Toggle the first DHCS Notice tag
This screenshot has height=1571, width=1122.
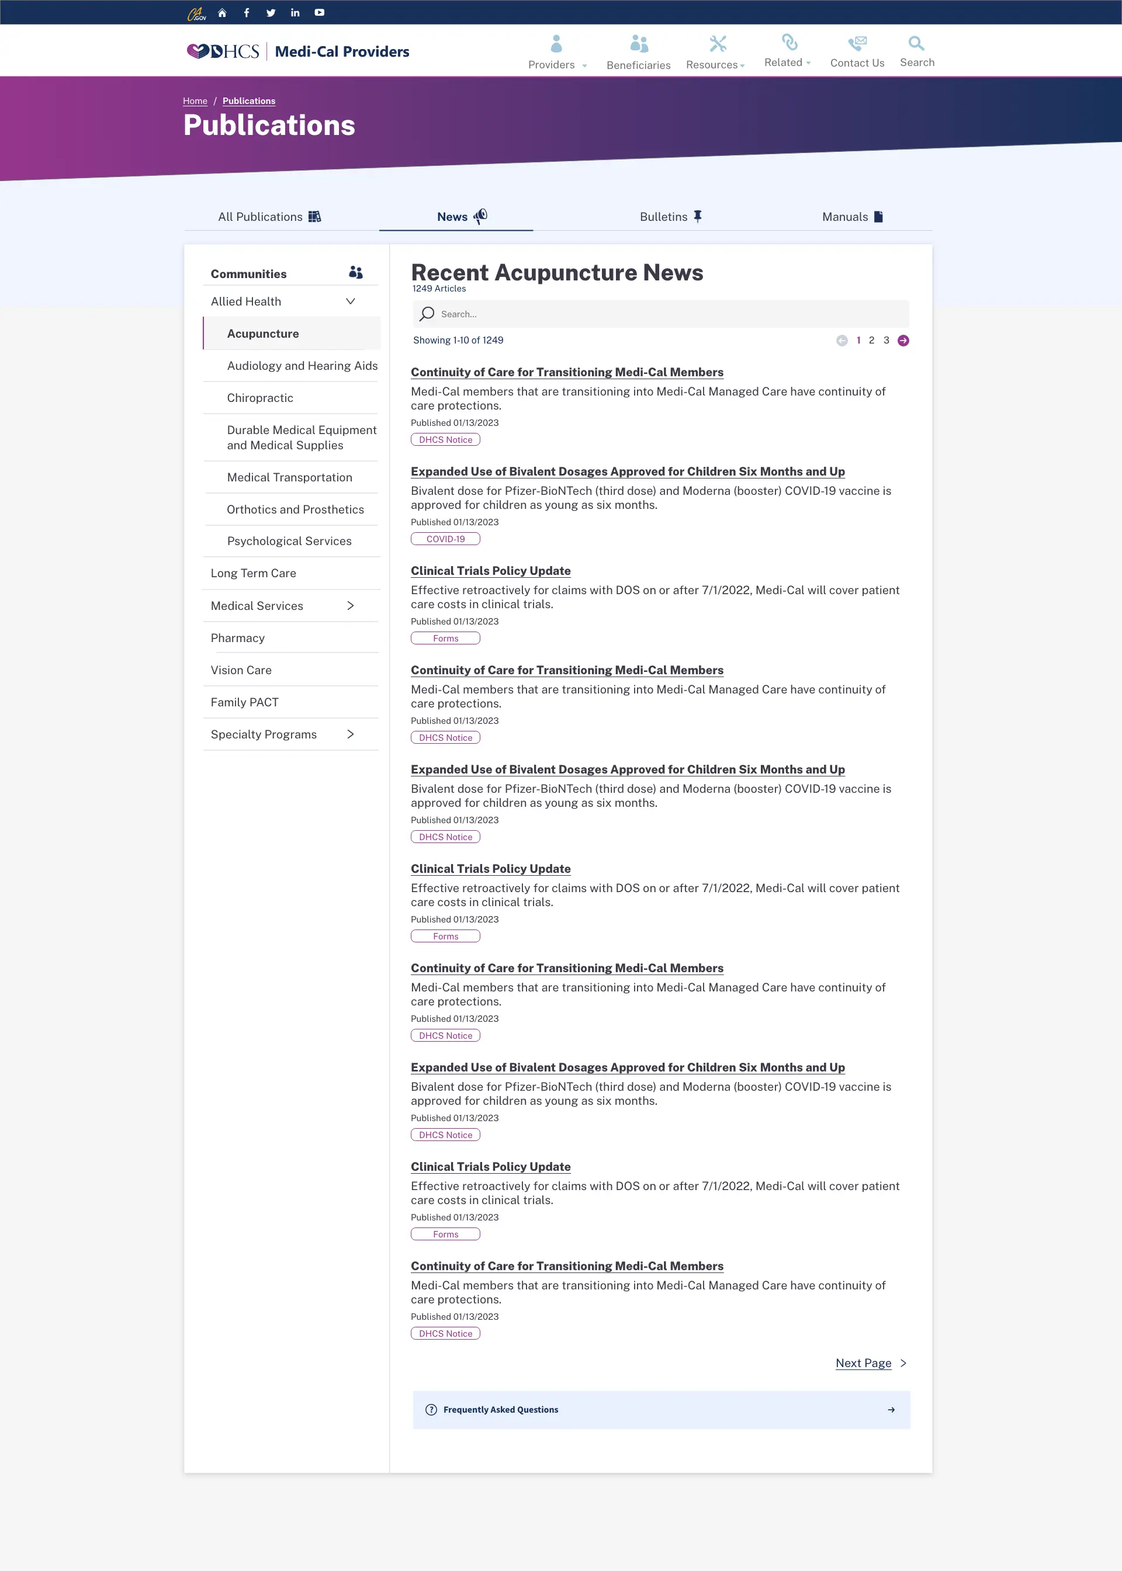[x=446, y=439]
